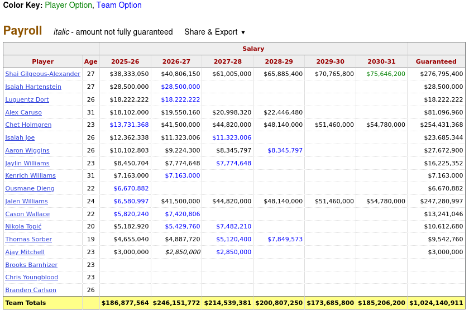Open the Share & Export dropdown

coord(214,32)
